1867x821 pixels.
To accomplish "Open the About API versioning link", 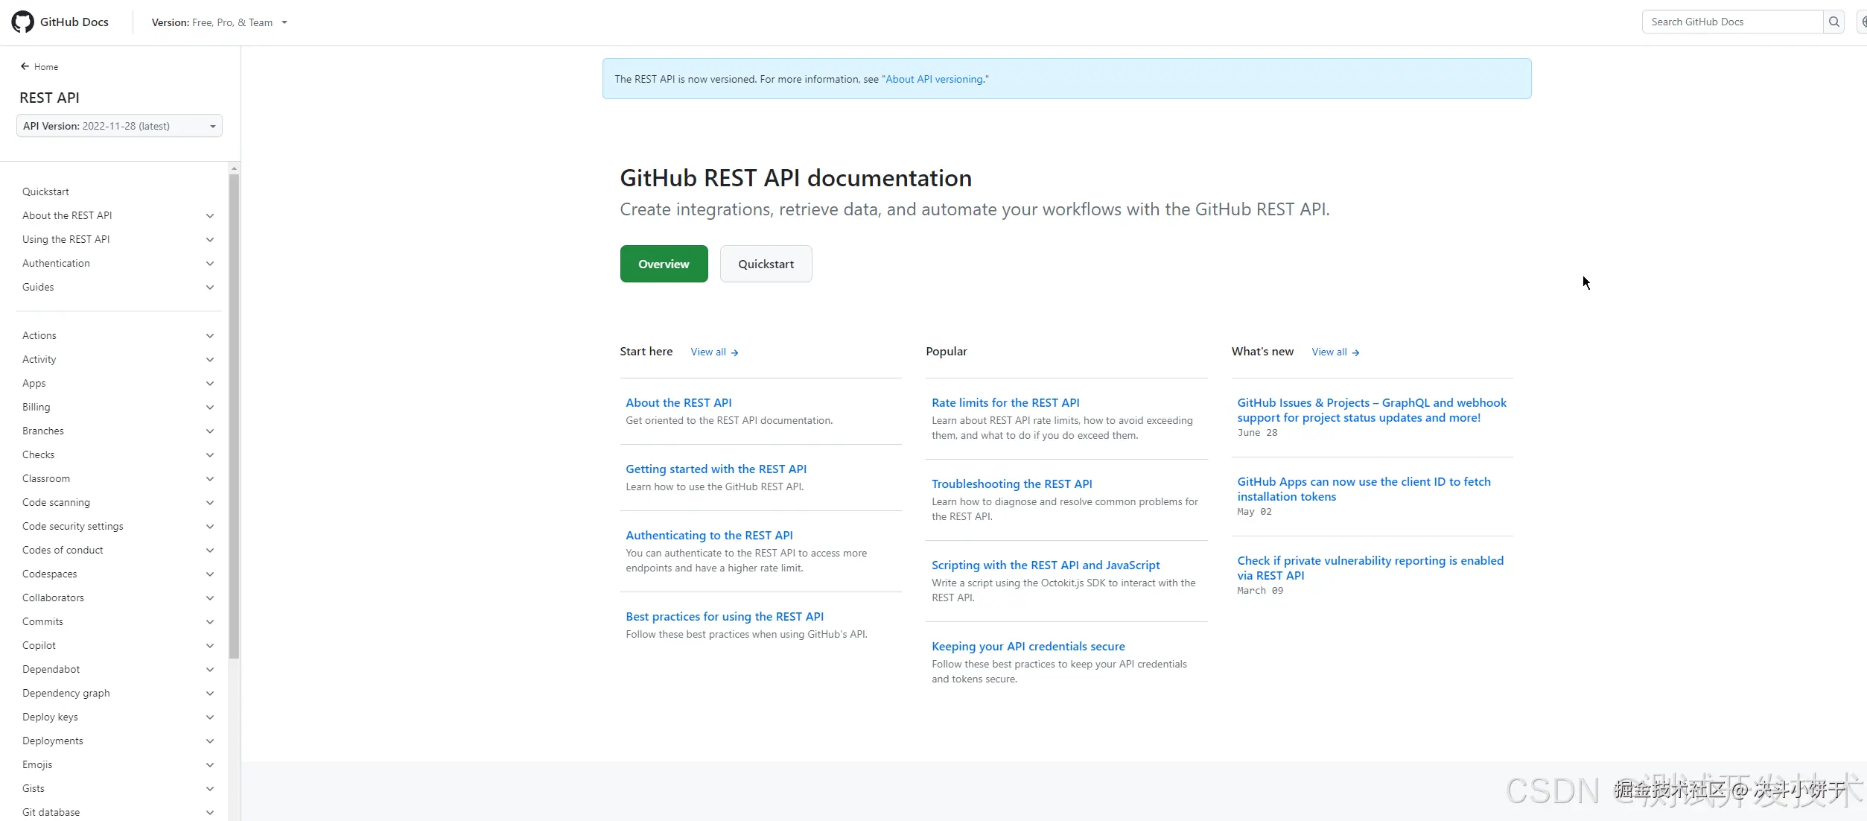I will [933, 80].
